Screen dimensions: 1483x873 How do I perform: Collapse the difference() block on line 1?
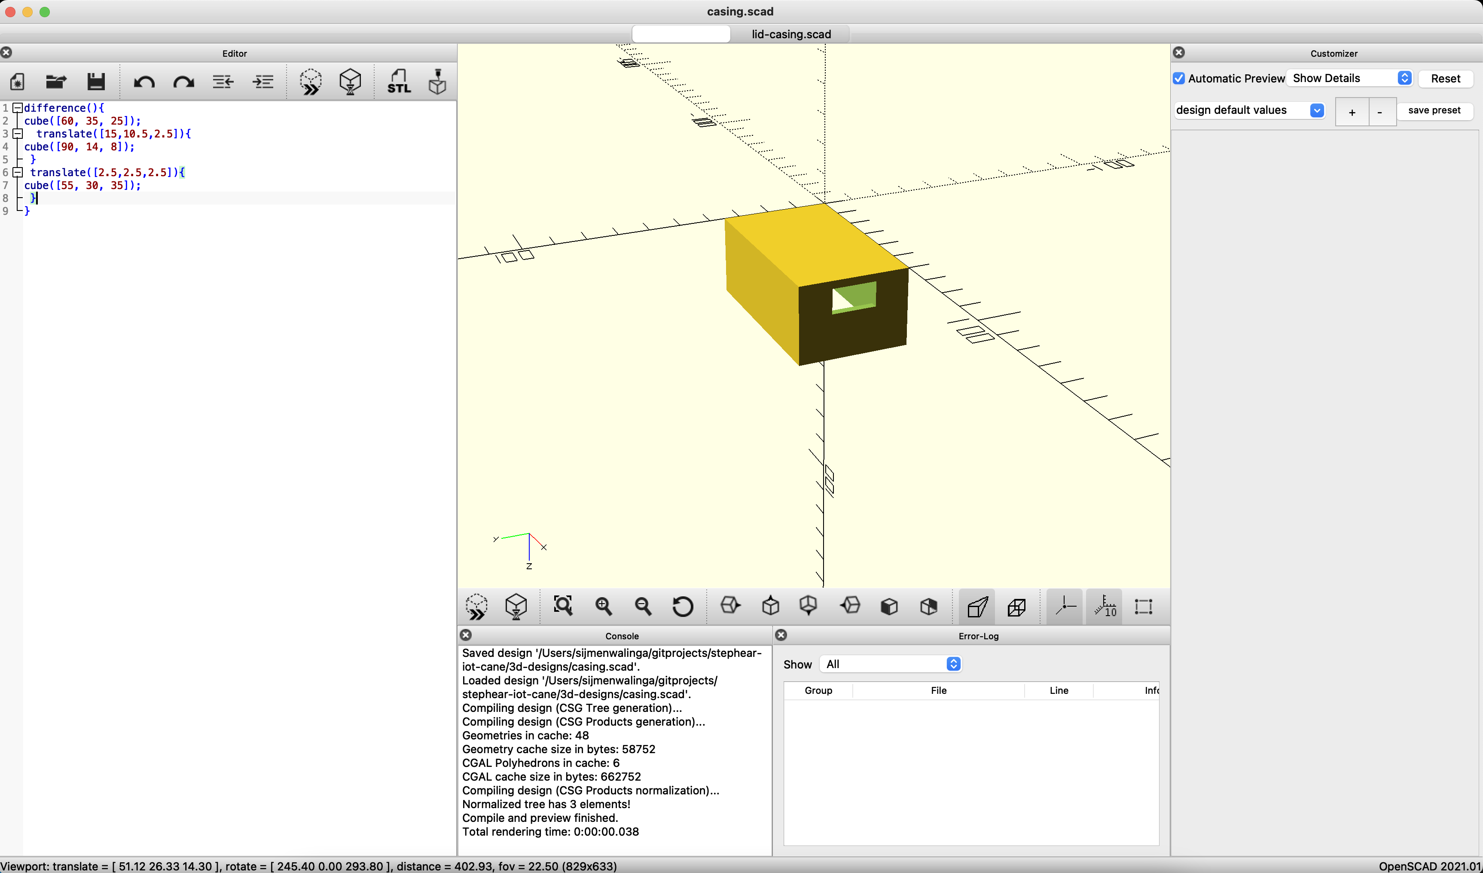point(18,108)
